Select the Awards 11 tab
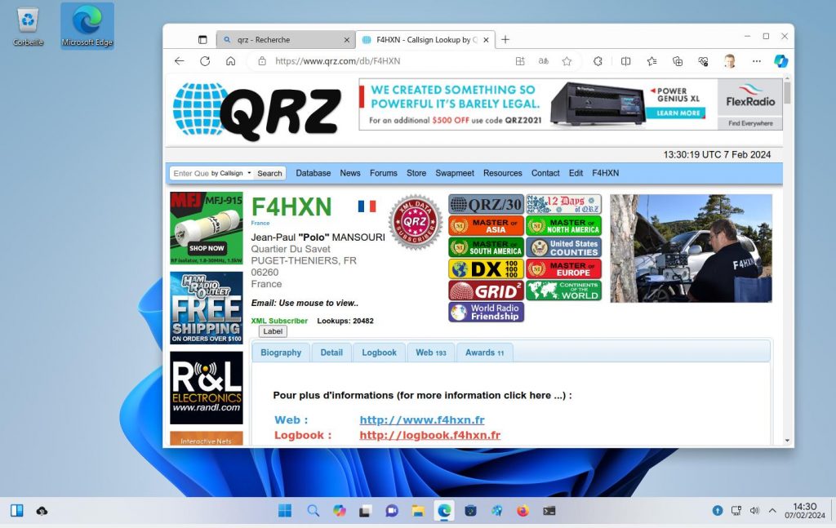This screenshot has width=836, height=528. click(x=485, y=353)
